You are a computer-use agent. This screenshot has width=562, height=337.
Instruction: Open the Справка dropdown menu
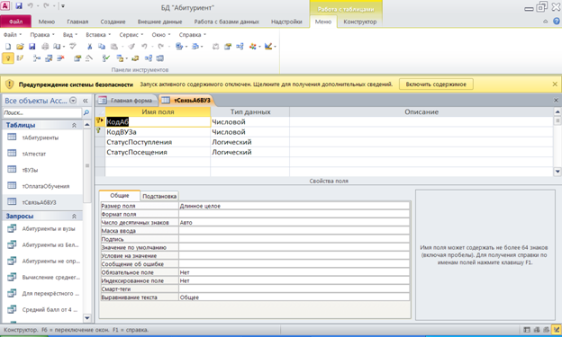(x=192, y=35)
